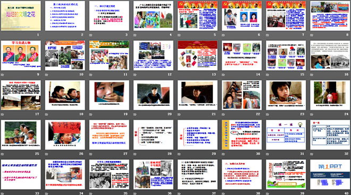Click the animation star under slide 6
Screen dimensions: 351x195
click(223, 35)
